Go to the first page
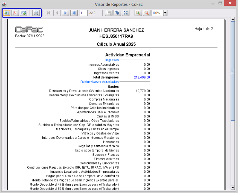 coord(48,13)
